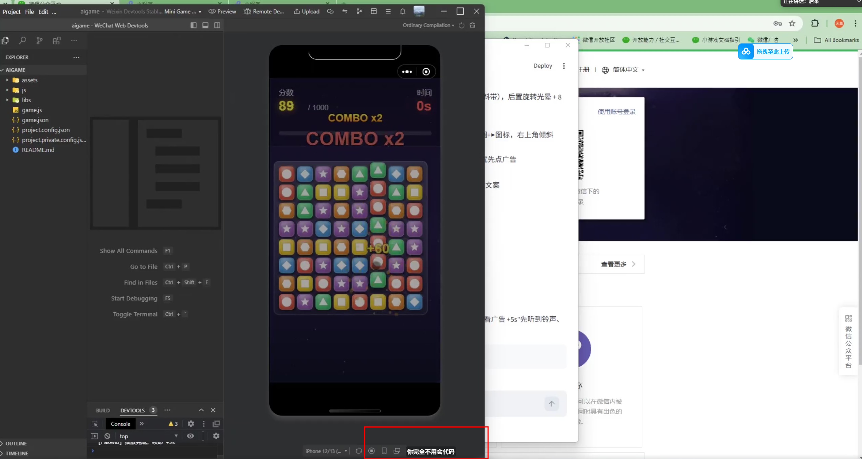Click the simulator rotate refresh icon at bottom
This screenshot has width=862, height=459.
(359, 451)
